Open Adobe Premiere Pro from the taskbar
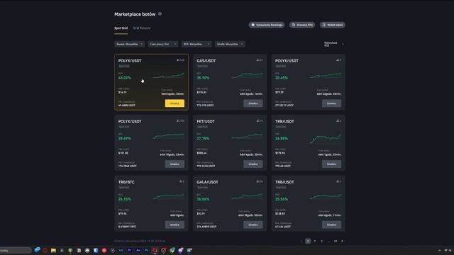The image size is (454, 255). [x=129, y=250]
